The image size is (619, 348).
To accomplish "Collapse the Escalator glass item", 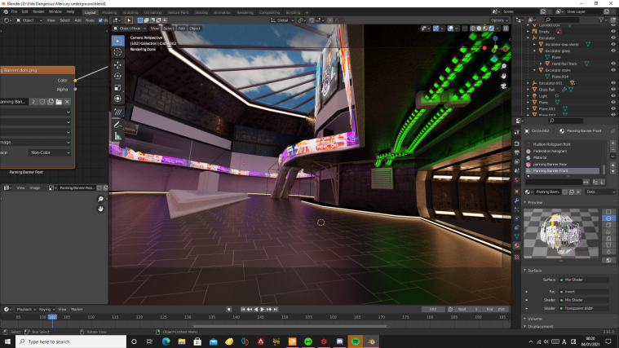I will tap(534, 51).
